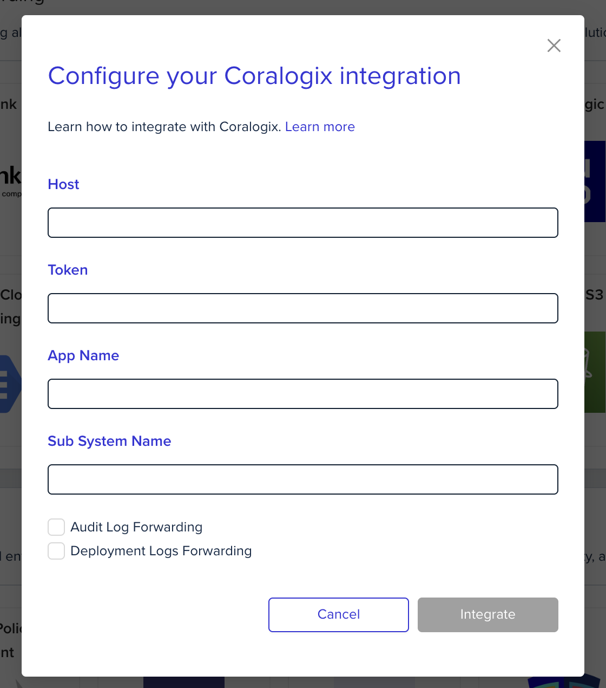The width and height of the screenshot is (606, 688).
Task: Click the App Name label
Action: click(83, 356)
